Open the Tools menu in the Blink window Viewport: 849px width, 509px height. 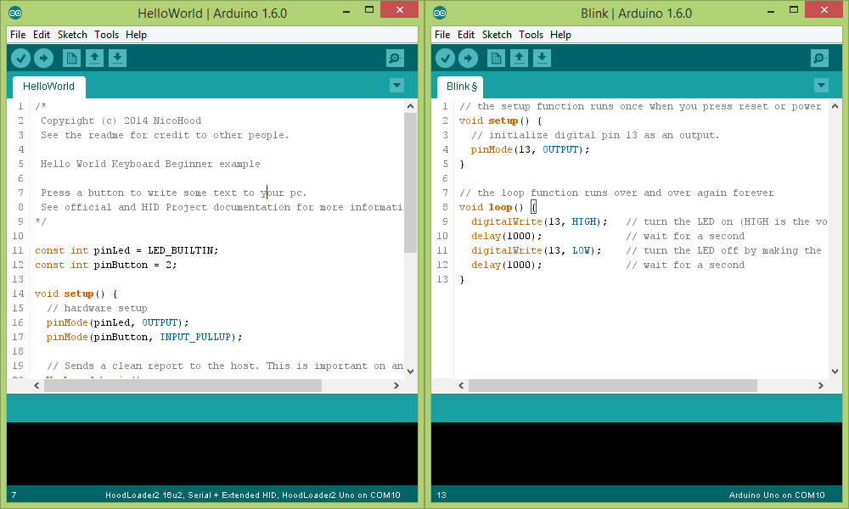click(531, 35)
